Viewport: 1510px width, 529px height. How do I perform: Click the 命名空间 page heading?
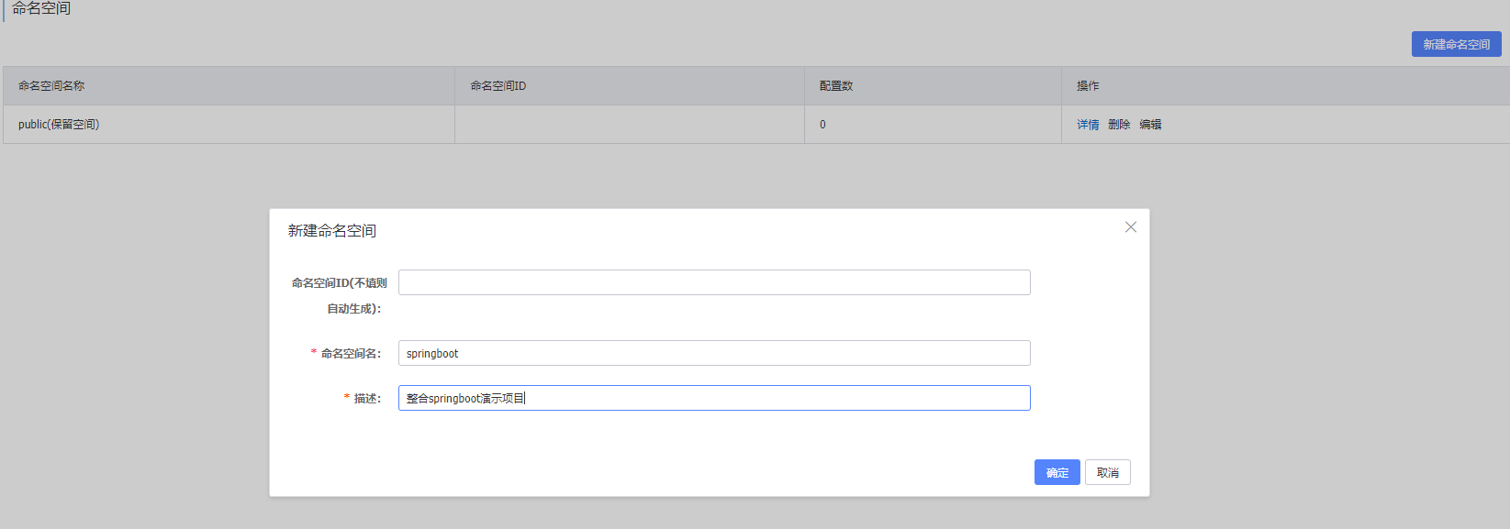(x=41, y=8)
